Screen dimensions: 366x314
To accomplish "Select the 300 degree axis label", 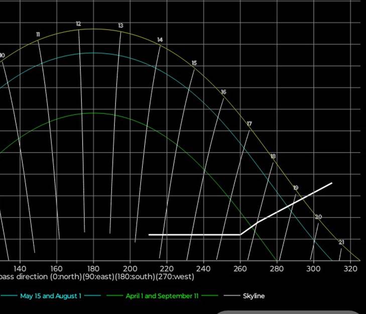I will click(313, 268).
